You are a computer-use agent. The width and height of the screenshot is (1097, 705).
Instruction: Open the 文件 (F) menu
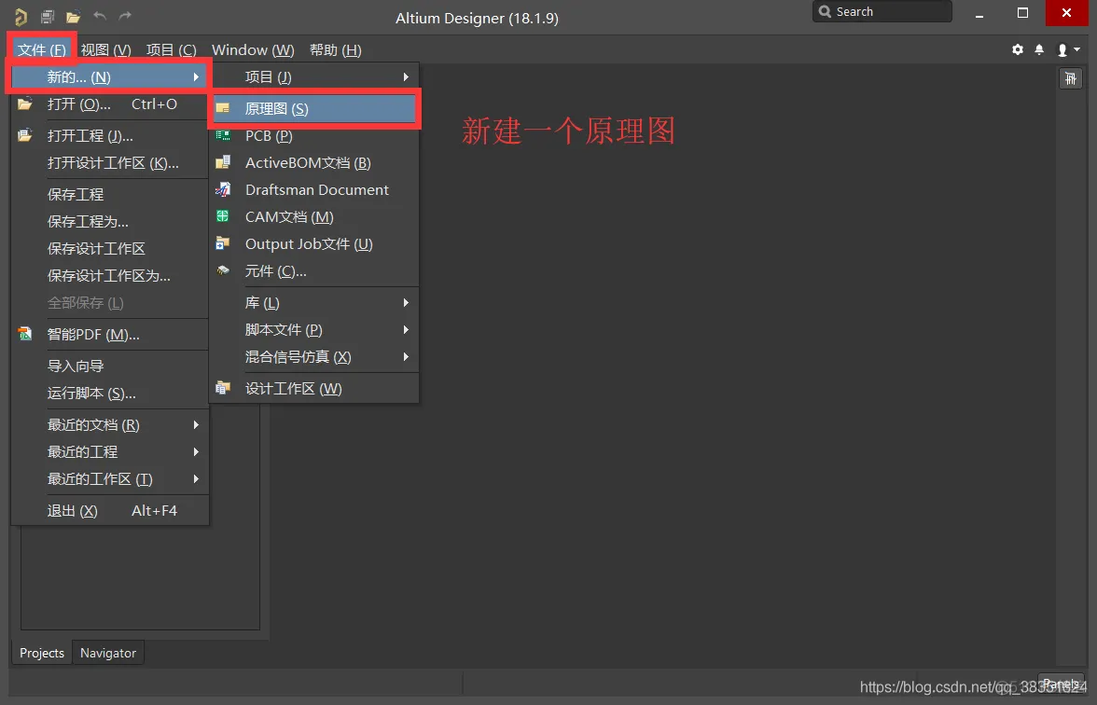42,49
